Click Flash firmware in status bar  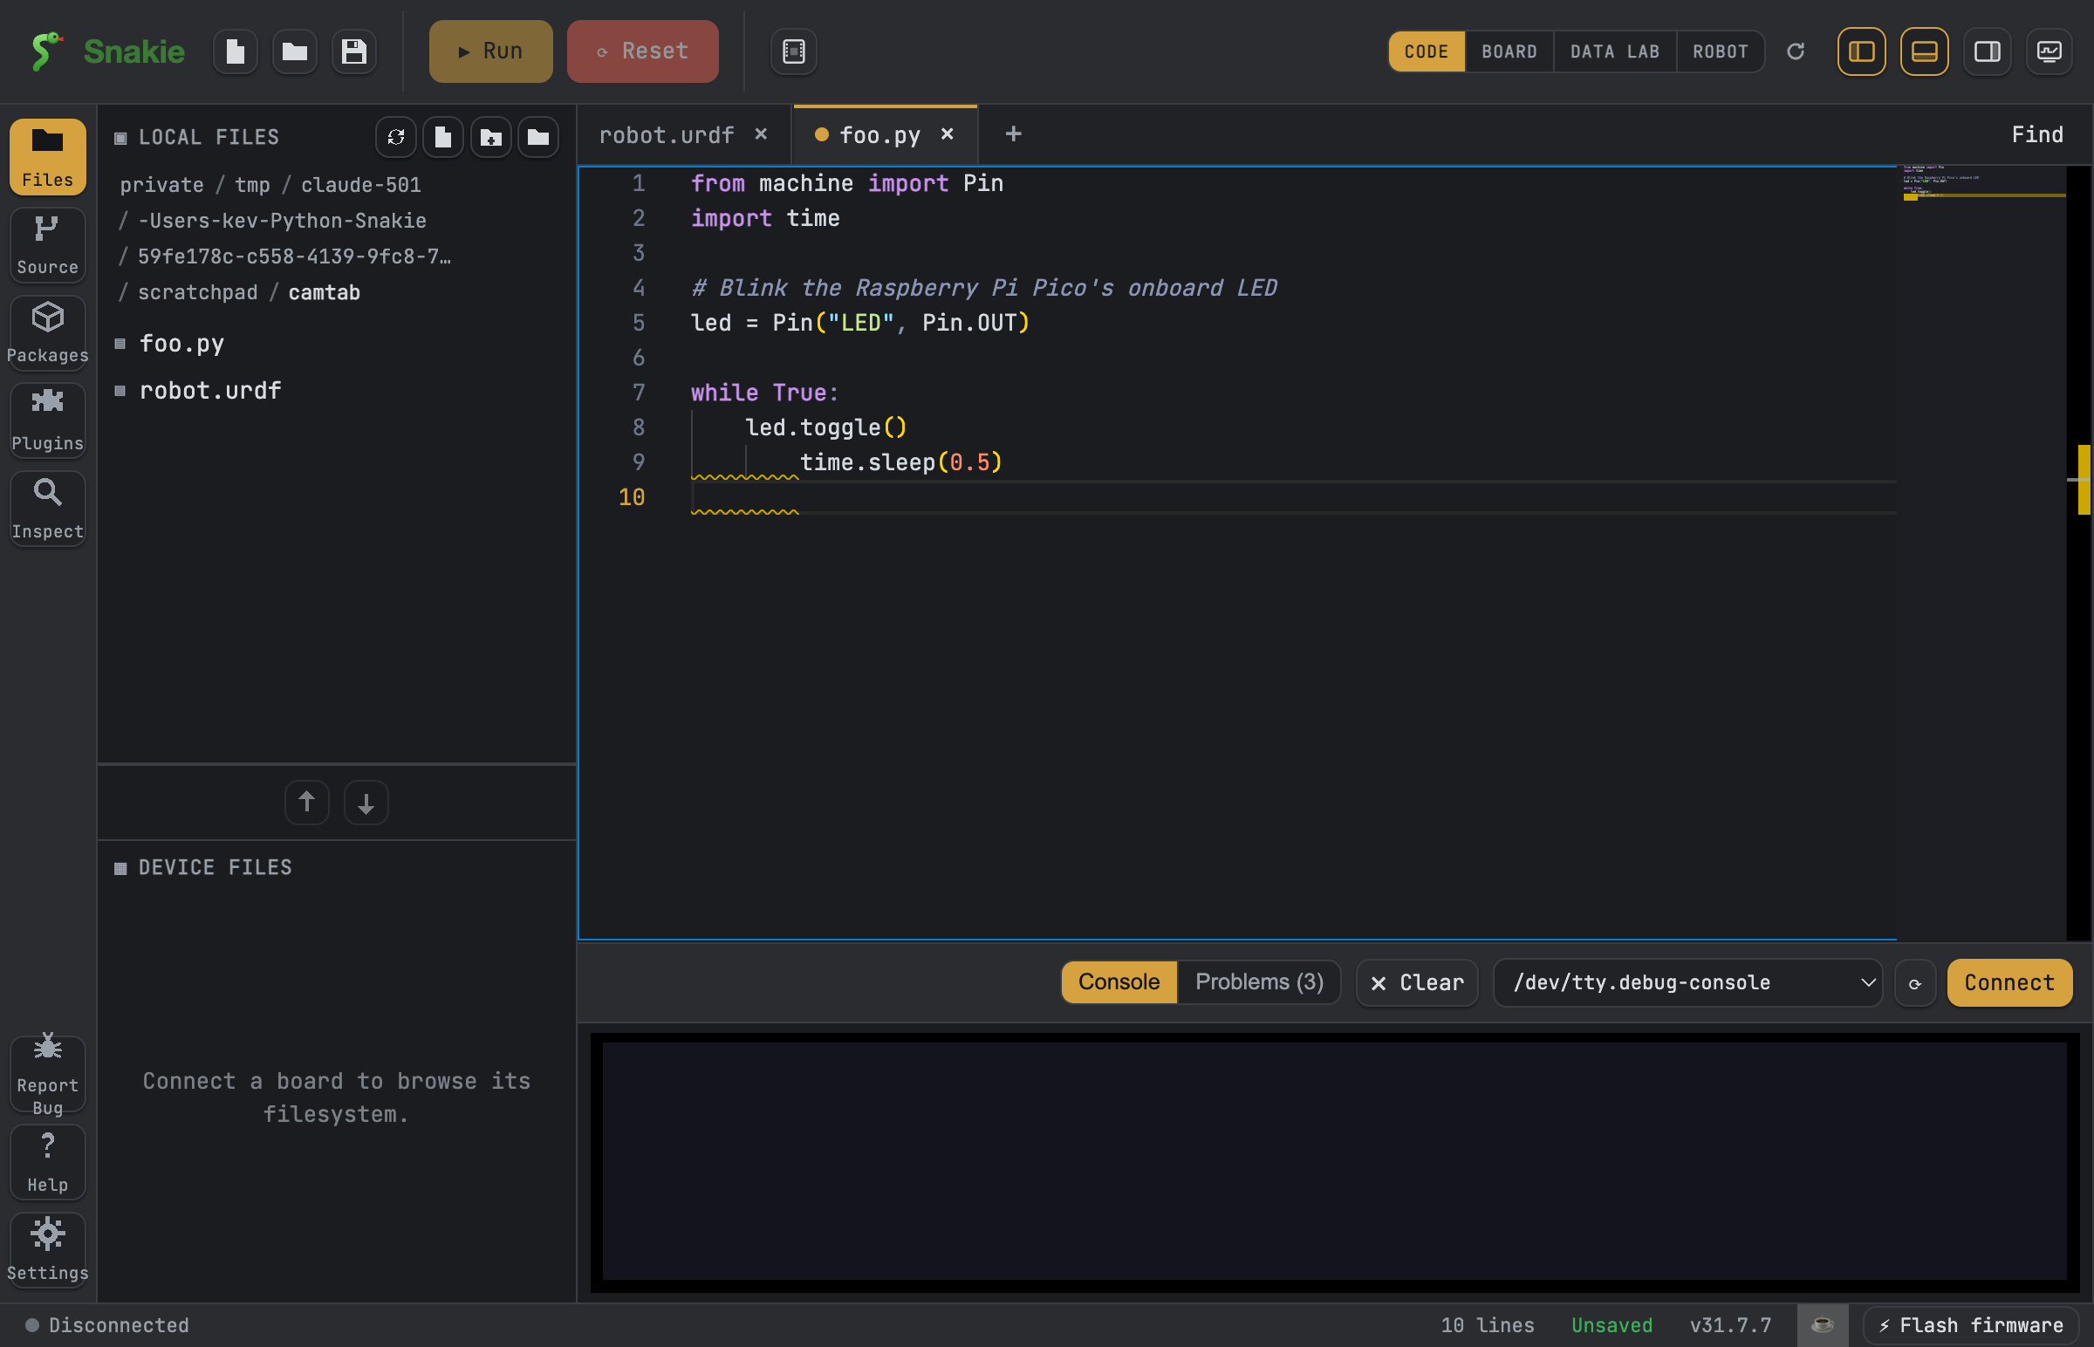[x=1971, y=1326]
